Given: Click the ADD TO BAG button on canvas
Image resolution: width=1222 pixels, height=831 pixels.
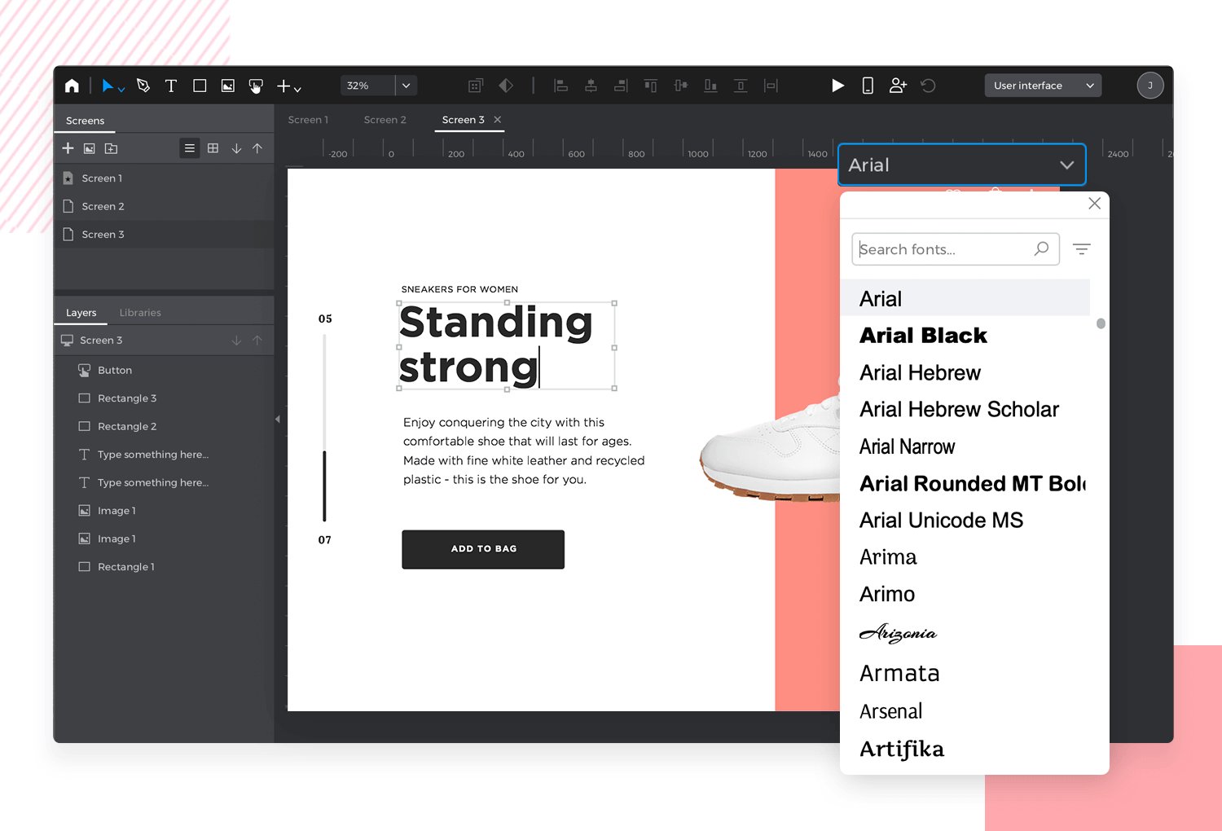Looking at the screenshot, I should [483, 549].
